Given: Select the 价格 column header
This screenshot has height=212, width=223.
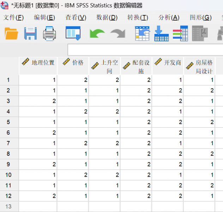Looking at the screenshot, I should [x=73, y=66].
